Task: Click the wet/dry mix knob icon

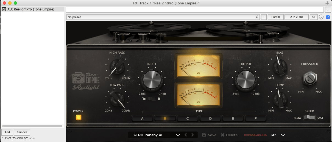Action: point(321,17)
